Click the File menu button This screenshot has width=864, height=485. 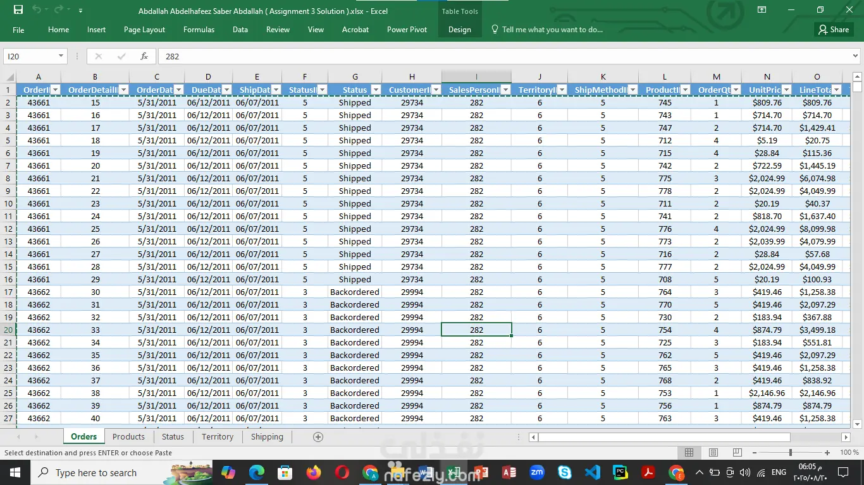click(x=18, y=30)
